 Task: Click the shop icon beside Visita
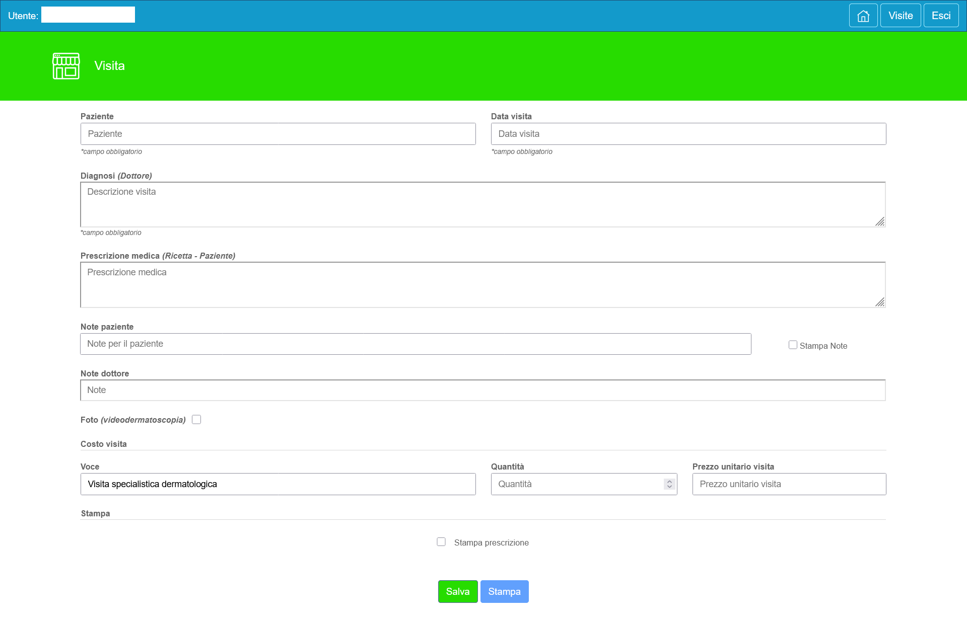(x=66, y=66)
